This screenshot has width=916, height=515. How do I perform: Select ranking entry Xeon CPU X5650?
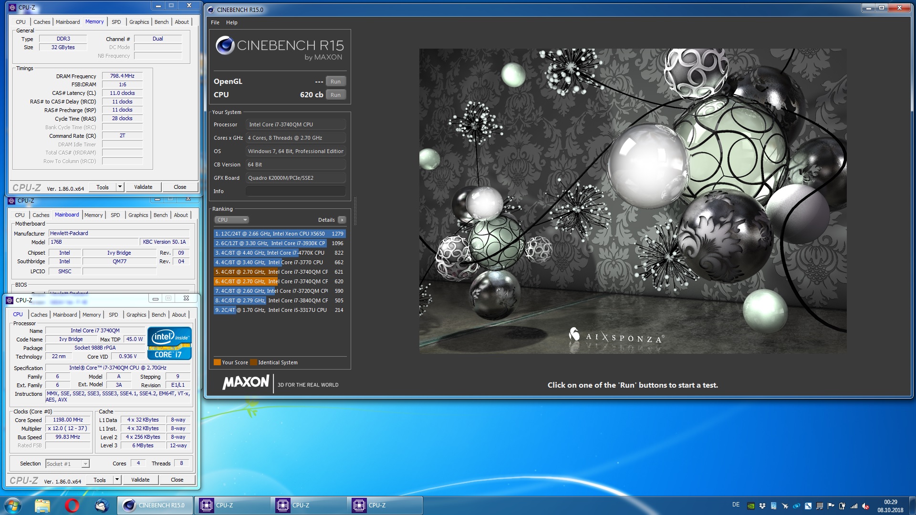point(279,234)
